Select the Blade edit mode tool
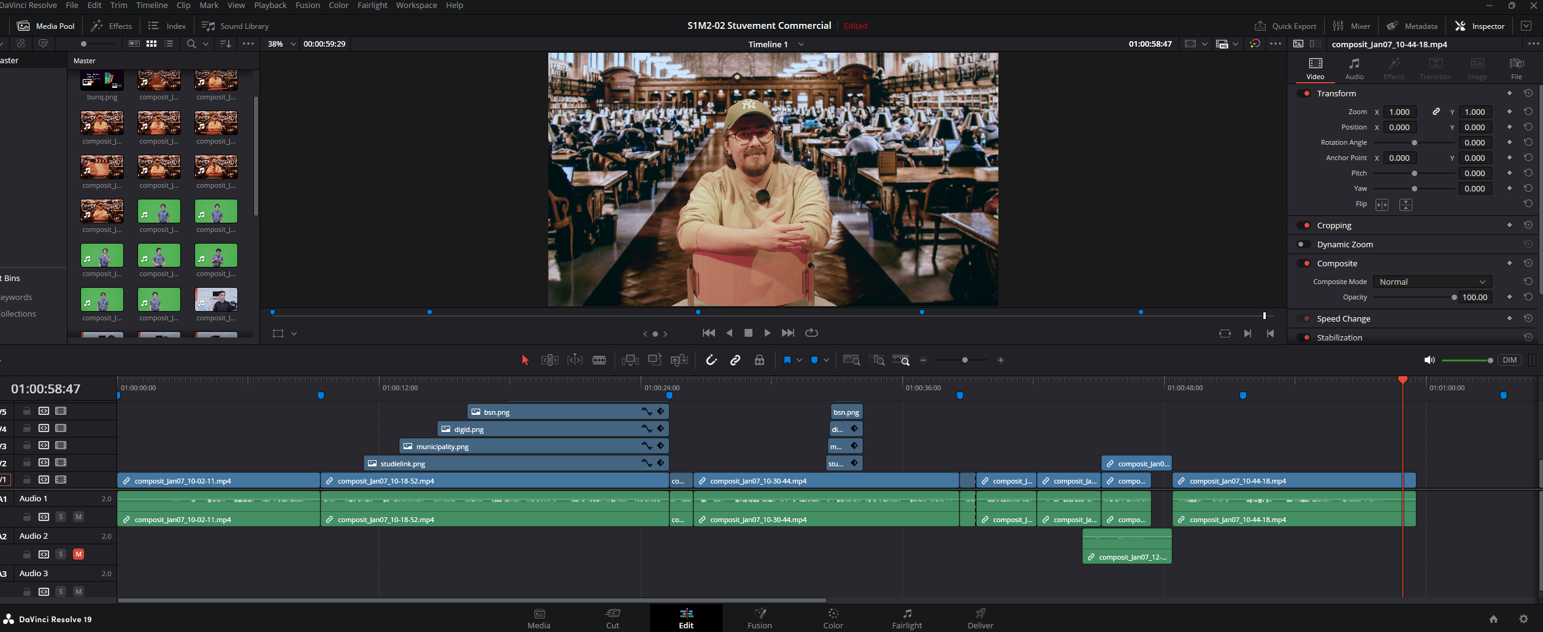The image size is (1543, 632). [599, 360]
